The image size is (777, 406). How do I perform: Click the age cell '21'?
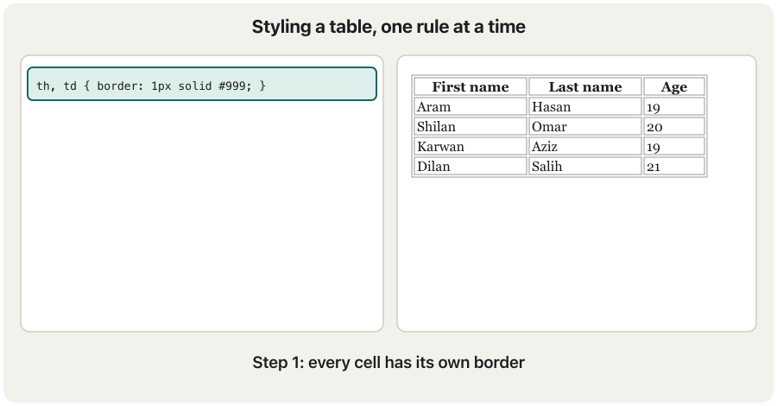pos(674,166)
